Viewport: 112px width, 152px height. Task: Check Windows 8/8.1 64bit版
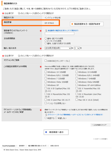(77, 75)
